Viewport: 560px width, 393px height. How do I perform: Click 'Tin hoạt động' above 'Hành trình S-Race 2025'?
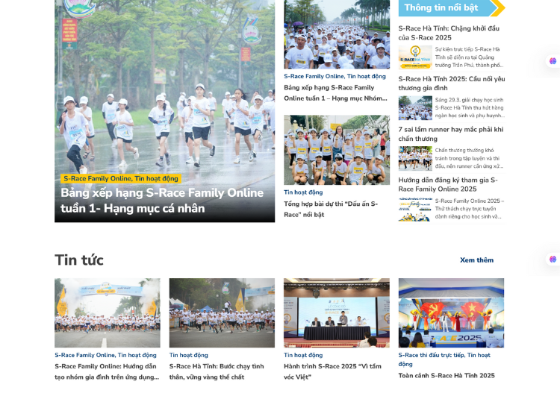303,355
